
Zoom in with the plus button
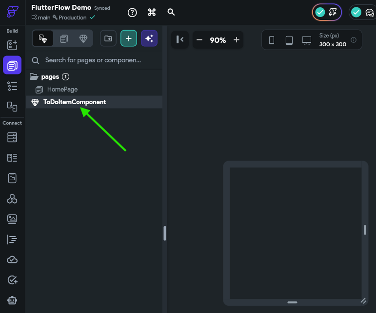(x=237, y=40)
